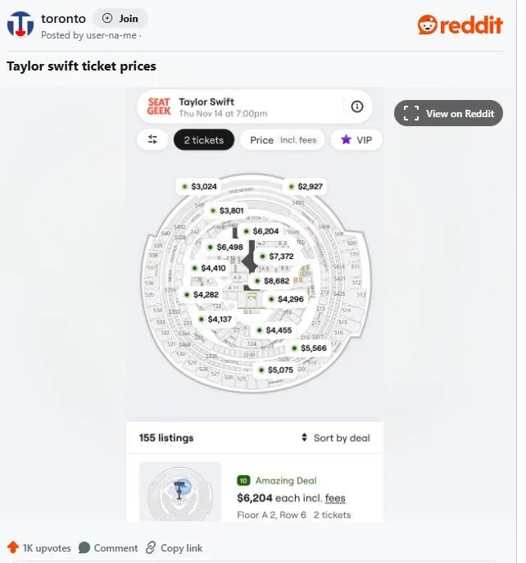Join the toronto subreddit

coord(120,18)
